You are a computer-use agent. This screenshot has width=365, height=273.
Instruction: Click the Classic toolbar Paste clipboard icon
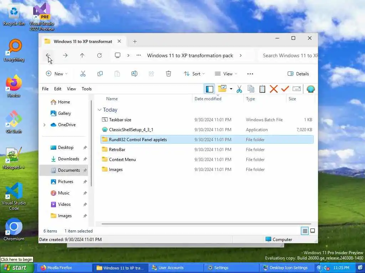click(x=262, y=89)
